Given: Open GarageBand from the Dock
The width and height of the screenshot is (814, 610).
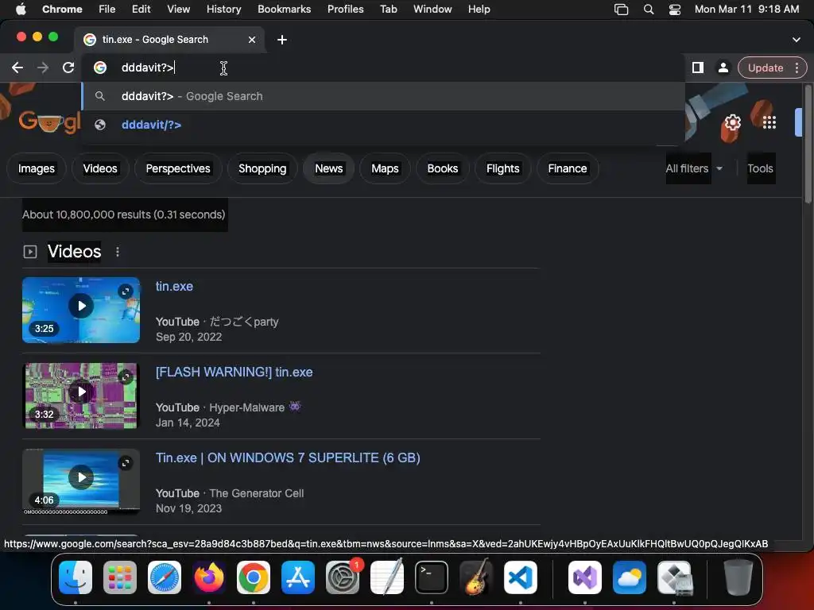Looking at the screenshot, I should (476, 577).
